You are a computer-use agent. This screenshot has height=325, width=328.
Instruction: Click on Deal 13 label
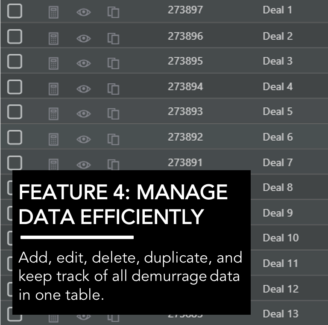click(281, 314)
